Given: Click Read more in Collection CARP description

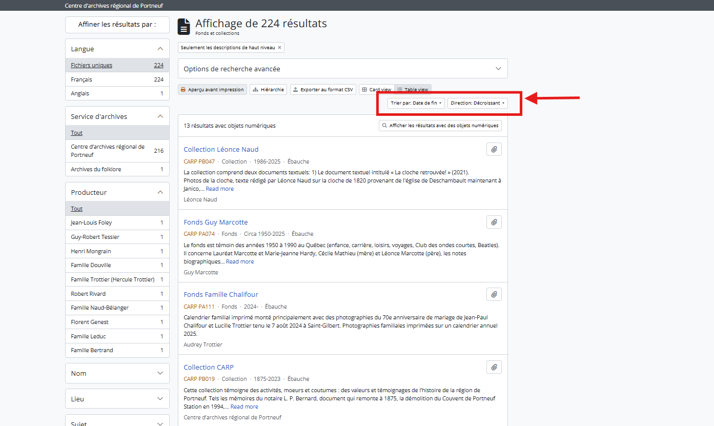Looking at the screenshot, I should point(244,407).
